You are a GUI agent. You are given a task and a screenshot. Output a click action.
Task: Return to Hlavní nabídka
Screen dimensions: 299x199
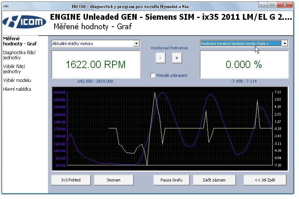coord(17,89)
